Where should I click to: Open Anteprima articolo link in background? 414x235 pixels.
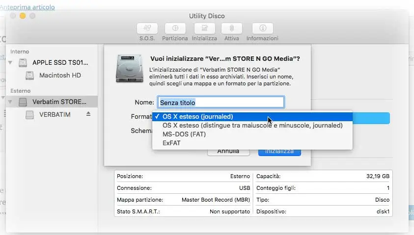point(28,7)
